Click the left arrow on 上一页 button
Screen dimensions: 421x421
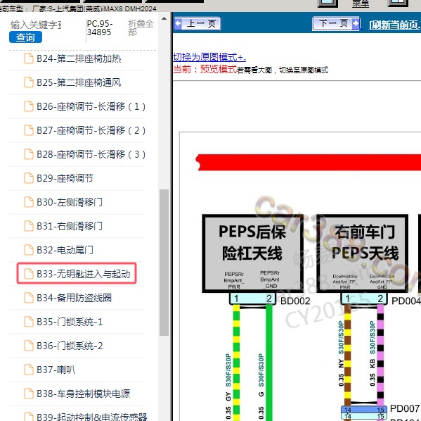coord(178,24)
